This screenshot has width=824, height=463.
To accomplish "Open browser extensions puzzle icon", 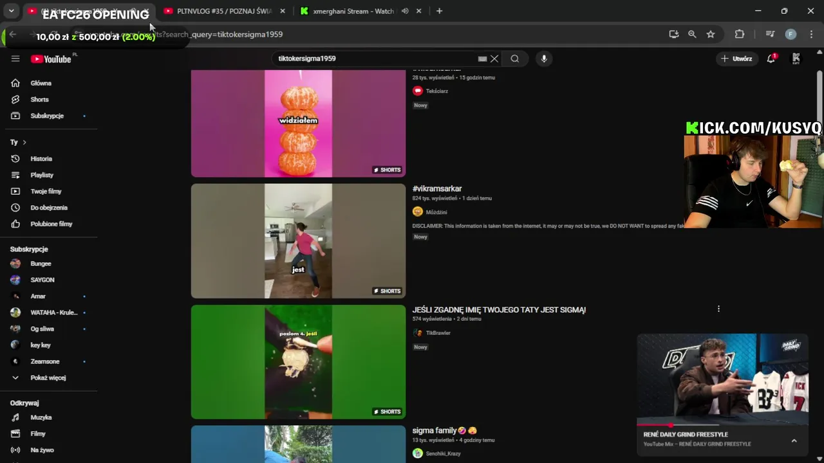I will (x=740, y=34).
